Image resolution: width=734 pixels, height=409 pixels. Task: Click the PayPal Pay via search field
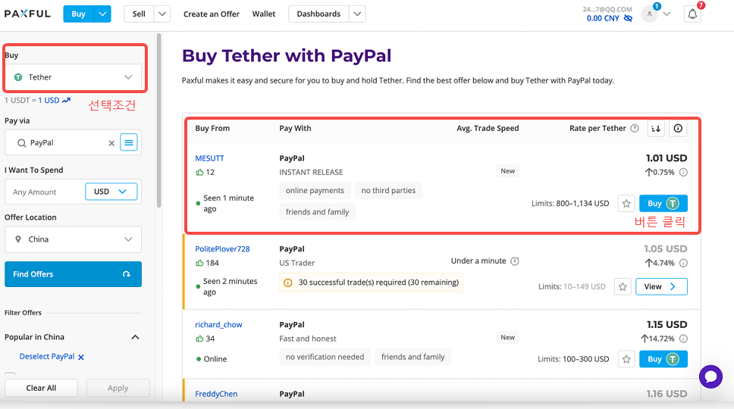click(65, 142)
